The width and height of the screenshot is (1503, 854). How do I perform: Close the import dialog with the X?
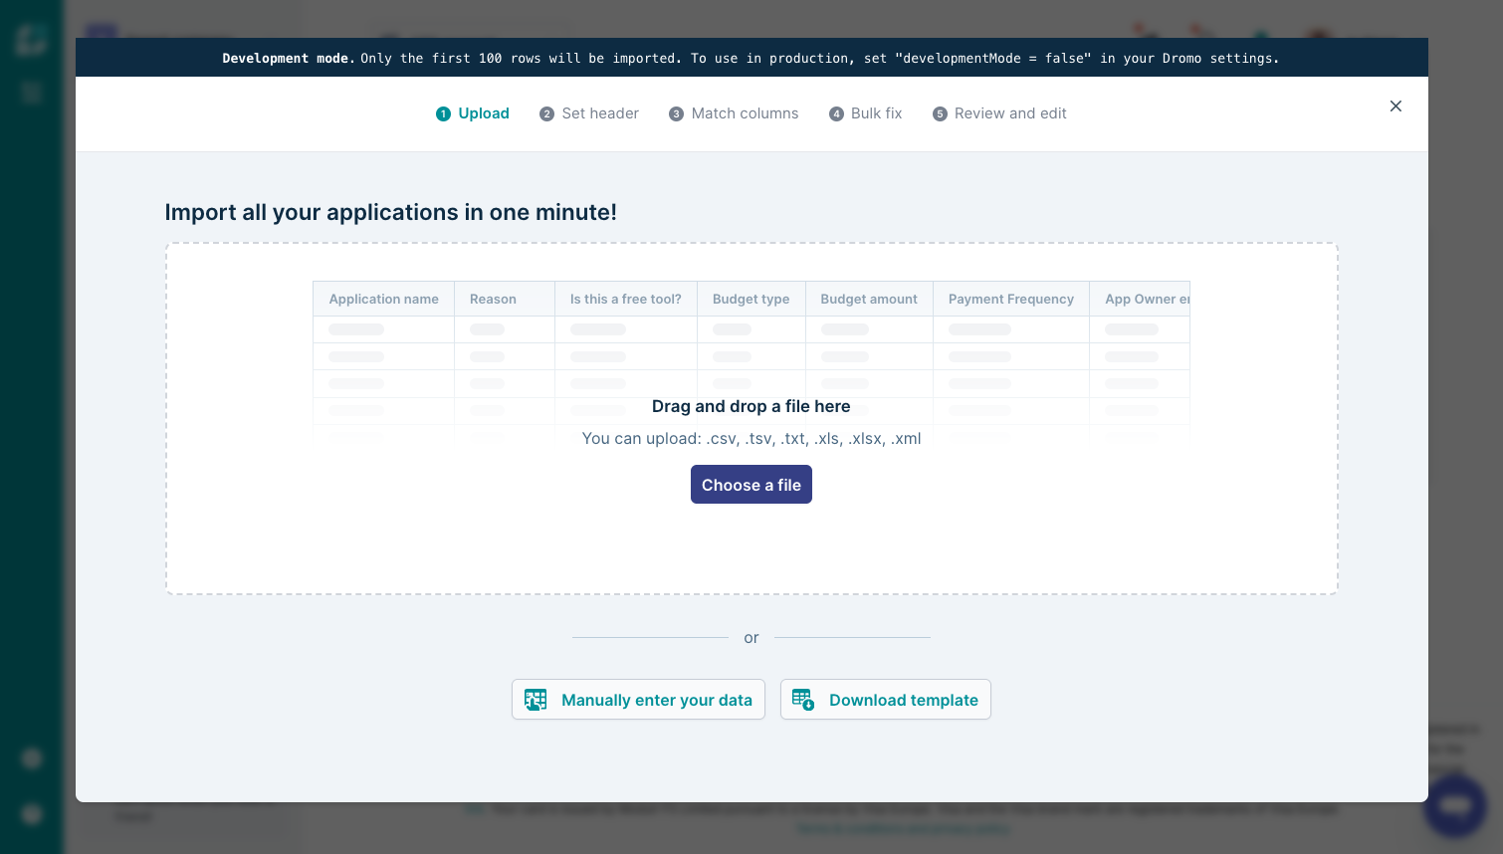click(x=1396, y=107)
